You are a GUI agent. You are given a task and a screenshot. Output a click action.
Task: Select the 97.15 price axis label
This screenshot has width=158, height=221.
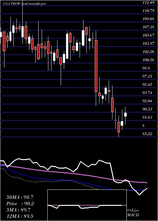coord(147,76)
